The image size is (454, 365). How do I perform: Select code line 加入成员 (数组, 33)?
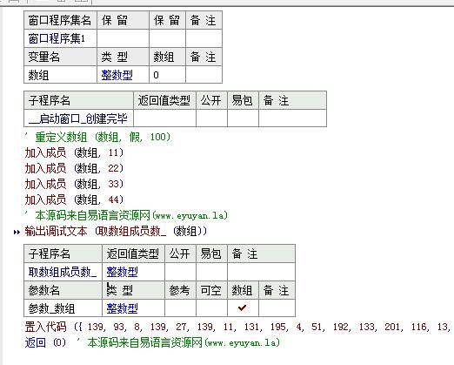(x=74, y=184)
